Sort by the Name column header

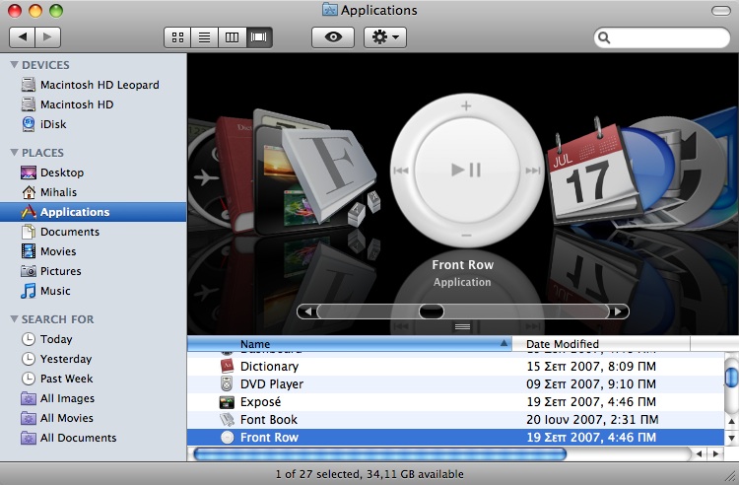[x=349, y=344]
